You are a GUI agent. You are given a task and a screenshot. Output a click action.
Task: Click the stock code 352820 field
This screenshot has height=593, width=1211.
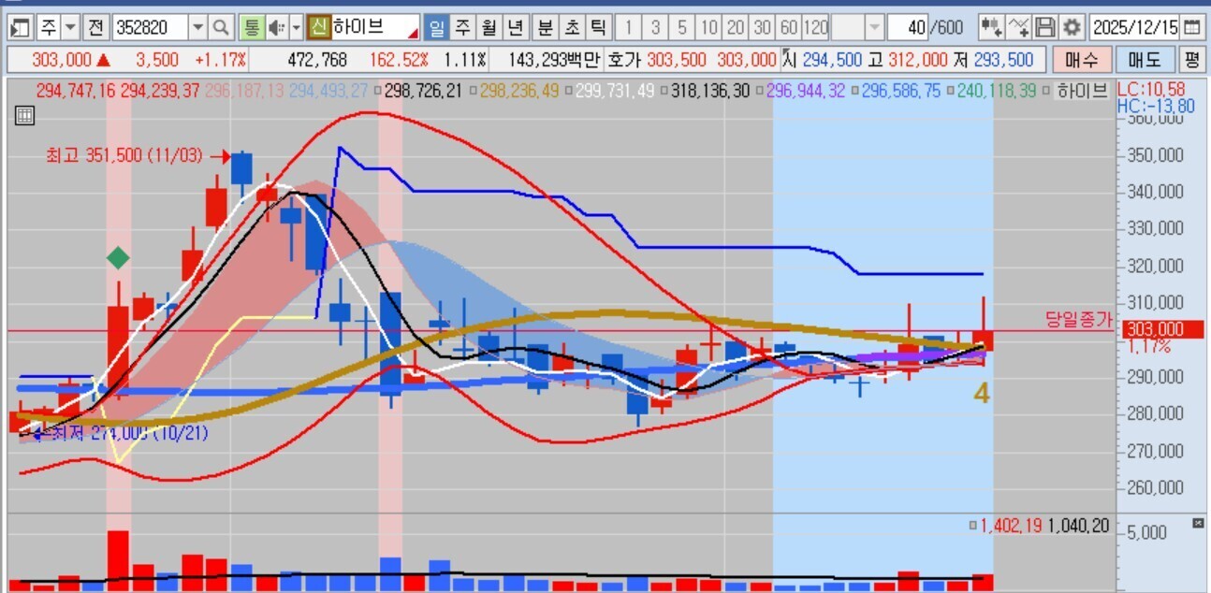pos(150,27)
